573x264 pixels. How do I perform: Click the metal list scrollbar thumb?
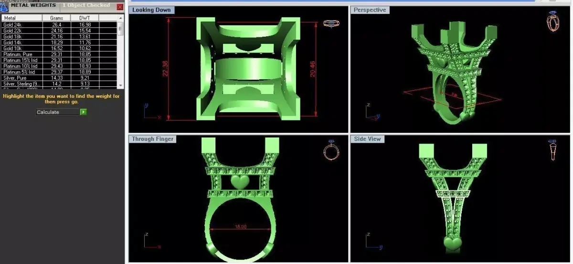(x=120, y=28)
